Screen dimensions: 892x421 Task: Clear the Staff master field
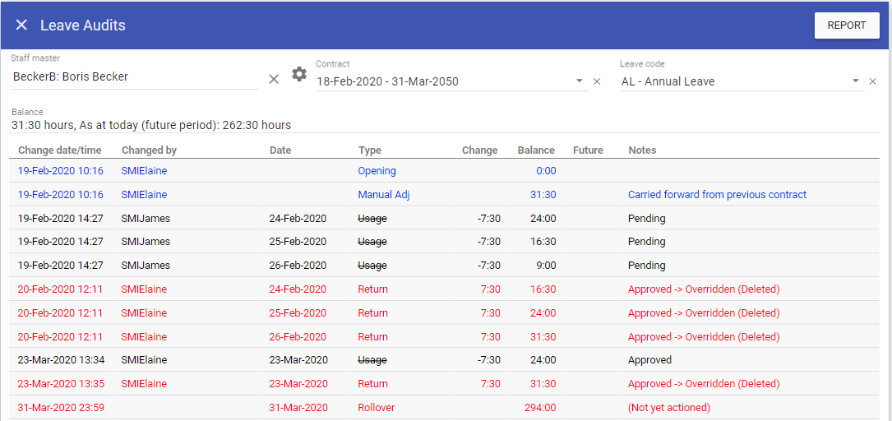274,79
